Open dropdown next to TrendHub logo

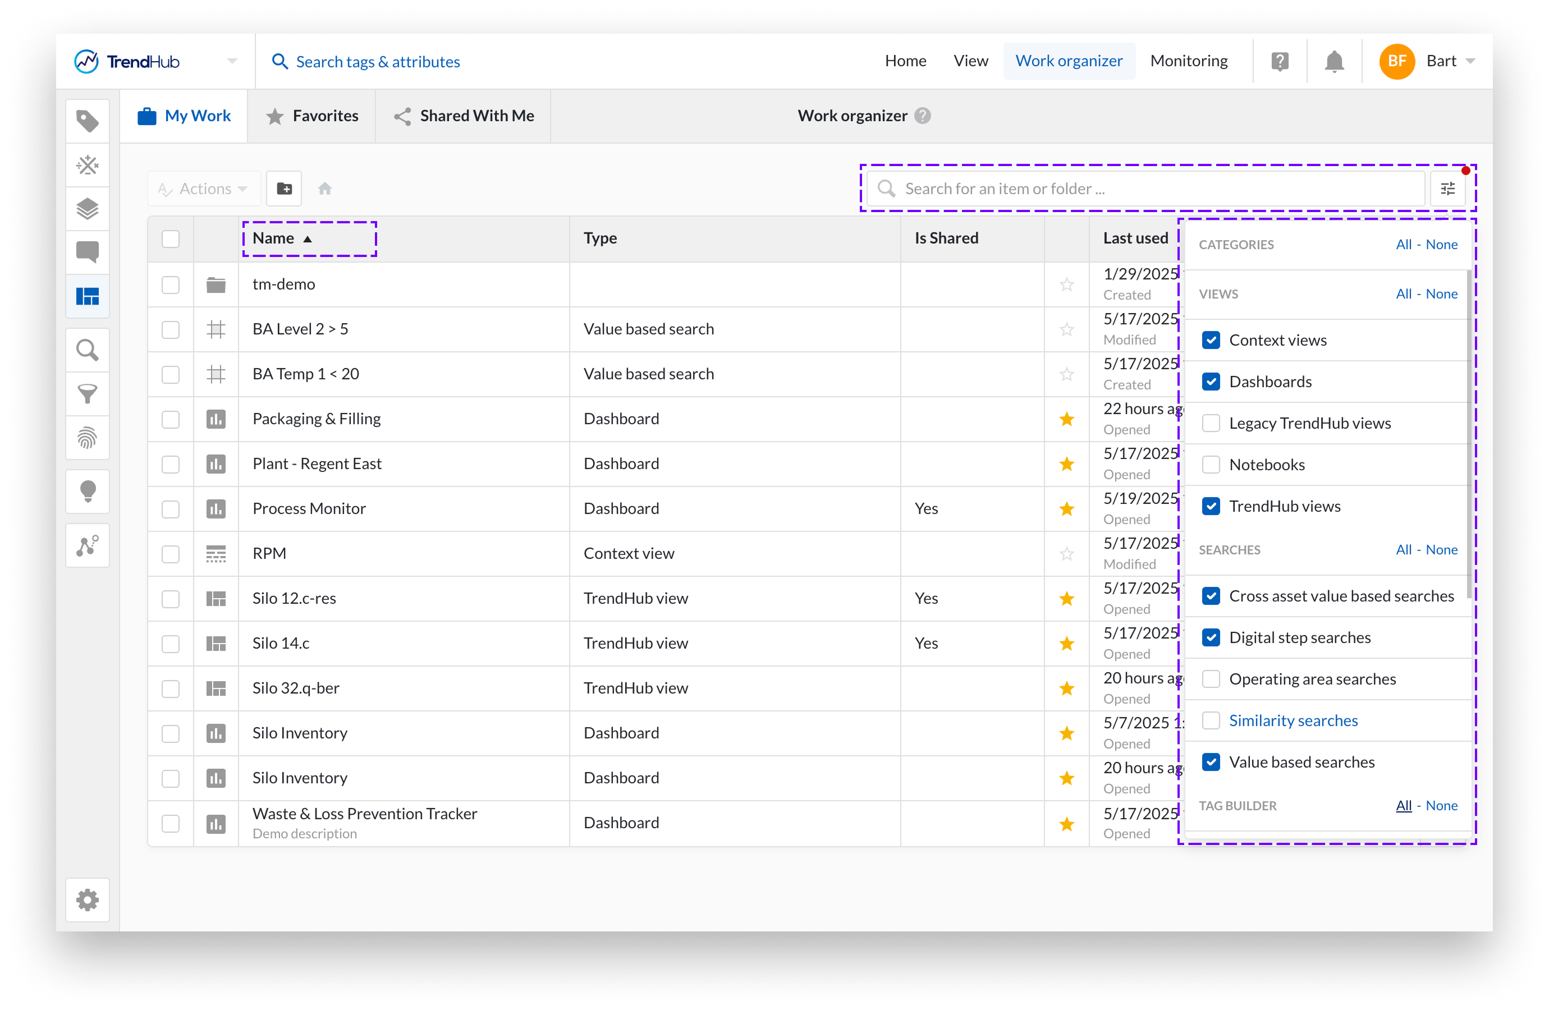(x=232, y=61)
